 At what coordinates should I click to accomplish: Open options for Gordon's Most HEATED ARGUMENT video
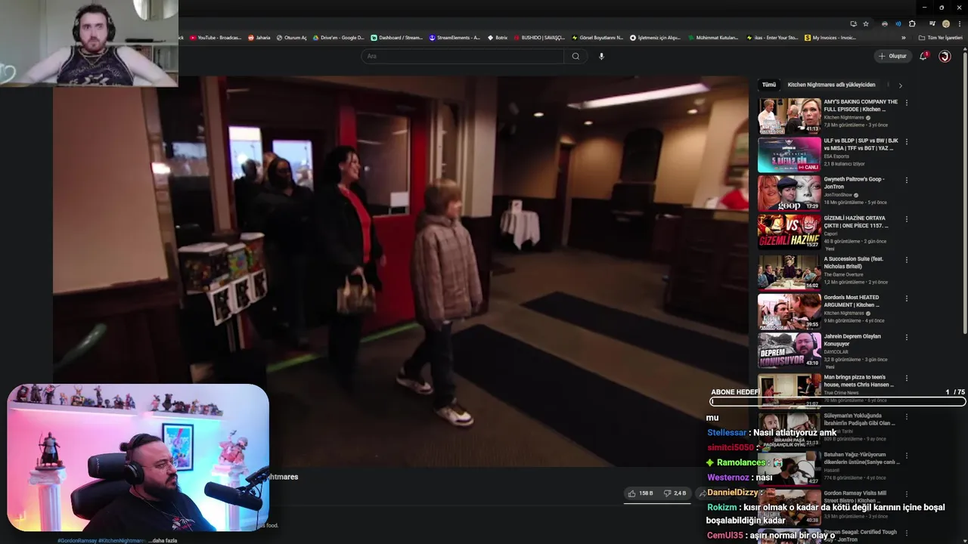click(906, 298)
